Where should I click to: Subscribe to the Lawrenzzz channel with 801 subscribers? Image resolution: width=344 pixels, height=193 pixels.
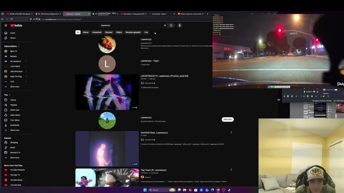(228, 119)
